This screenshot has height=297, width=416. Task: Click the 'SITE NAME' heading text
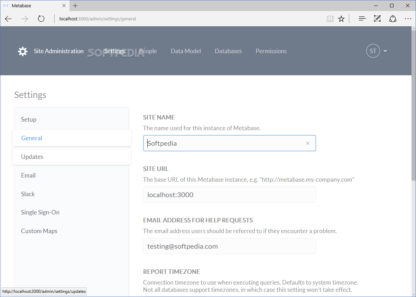pyautogui.click(x=159, y=117)
